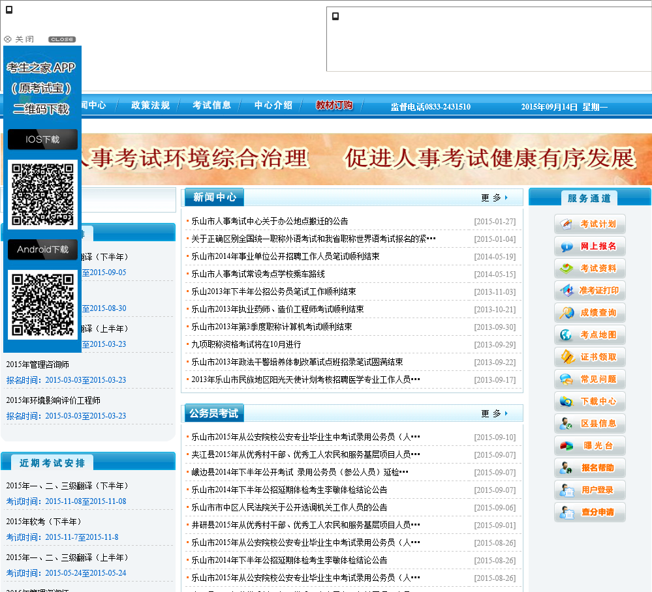
Task: Click the 考点地图 exam site map icon
Action: pyautogui.click(x=589, y=335)
